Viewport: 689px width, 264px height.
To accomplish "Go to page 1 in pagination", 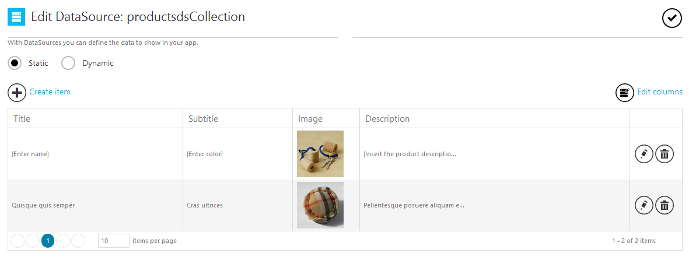I will [x=48, y=241].
